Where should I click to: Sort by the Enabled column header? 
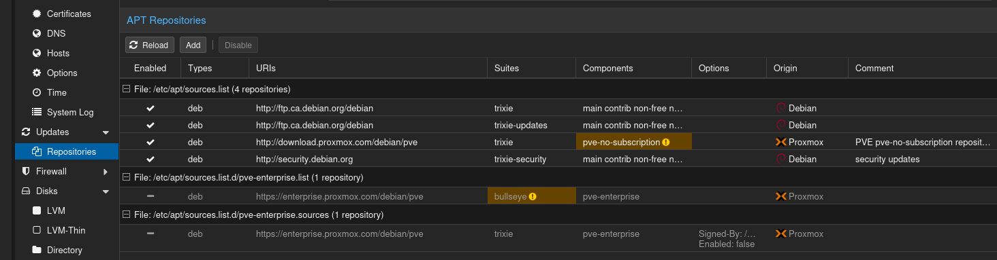click(150, 68)
